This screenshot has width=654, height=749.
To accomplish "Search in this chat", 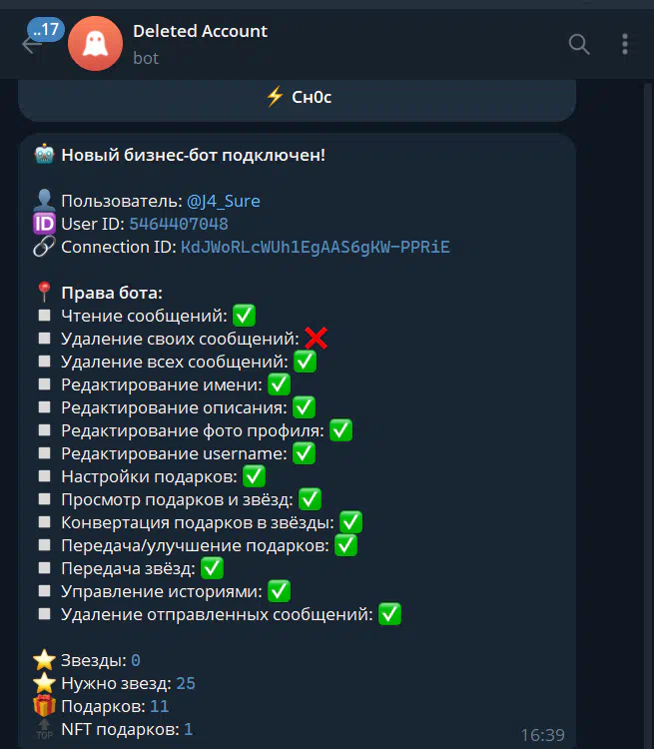I will click(579, 44).
